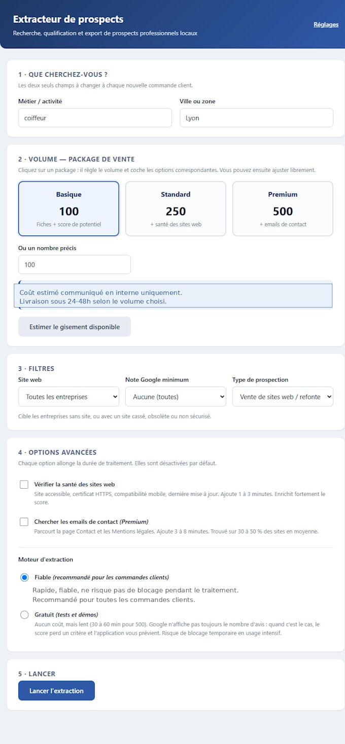Select the Gratuit extraction engine
Image resolution: width=345 pixels, height=744 pixels.
point(24,615)
